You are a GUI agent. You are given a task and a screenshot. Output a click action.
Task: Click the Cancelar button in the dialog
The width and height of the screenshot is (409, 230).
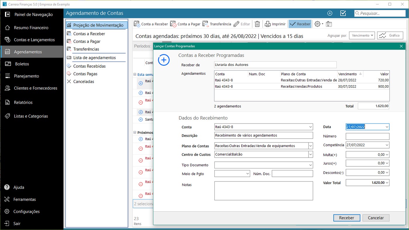click(x=376, y=218)
